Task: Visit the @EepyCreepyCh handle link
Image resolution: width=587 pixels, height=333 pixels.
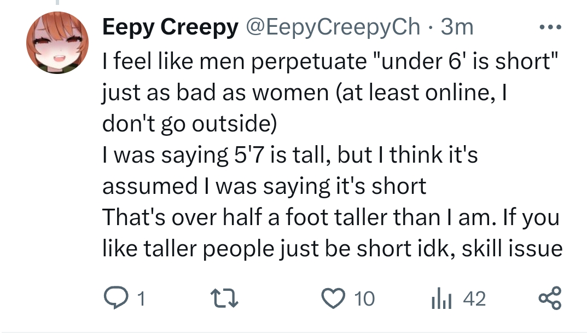Action: pyautogui.click(x=334, y=26)
